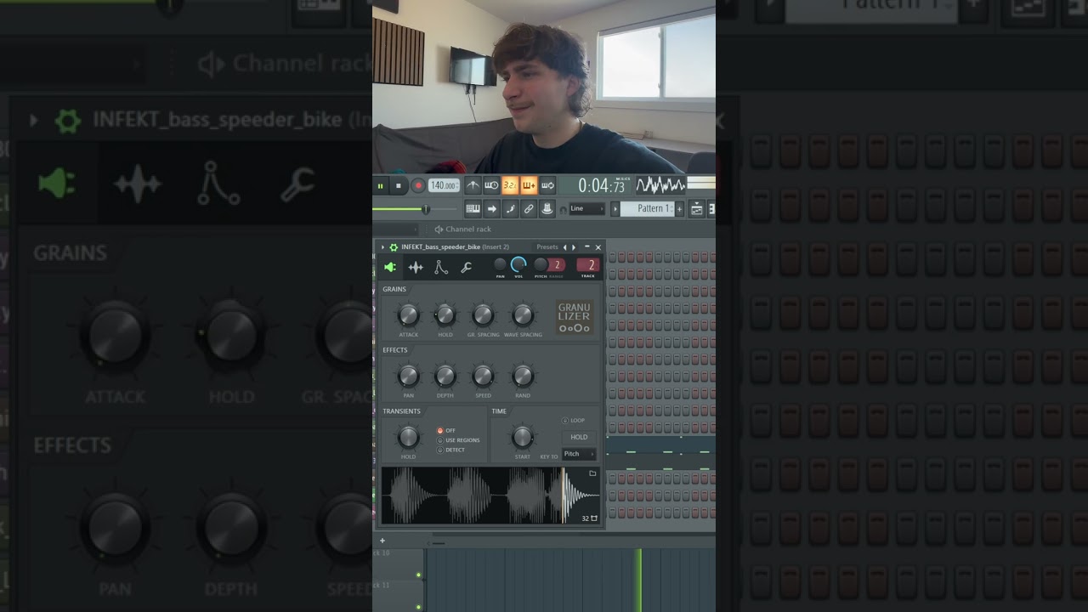Viewport: 1088px width, 612px height.
Task: Click the typing keyboard to piano icon
Action: [473, 208]
